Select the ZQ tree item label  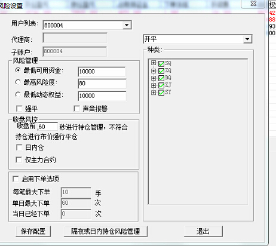point(168,70)
